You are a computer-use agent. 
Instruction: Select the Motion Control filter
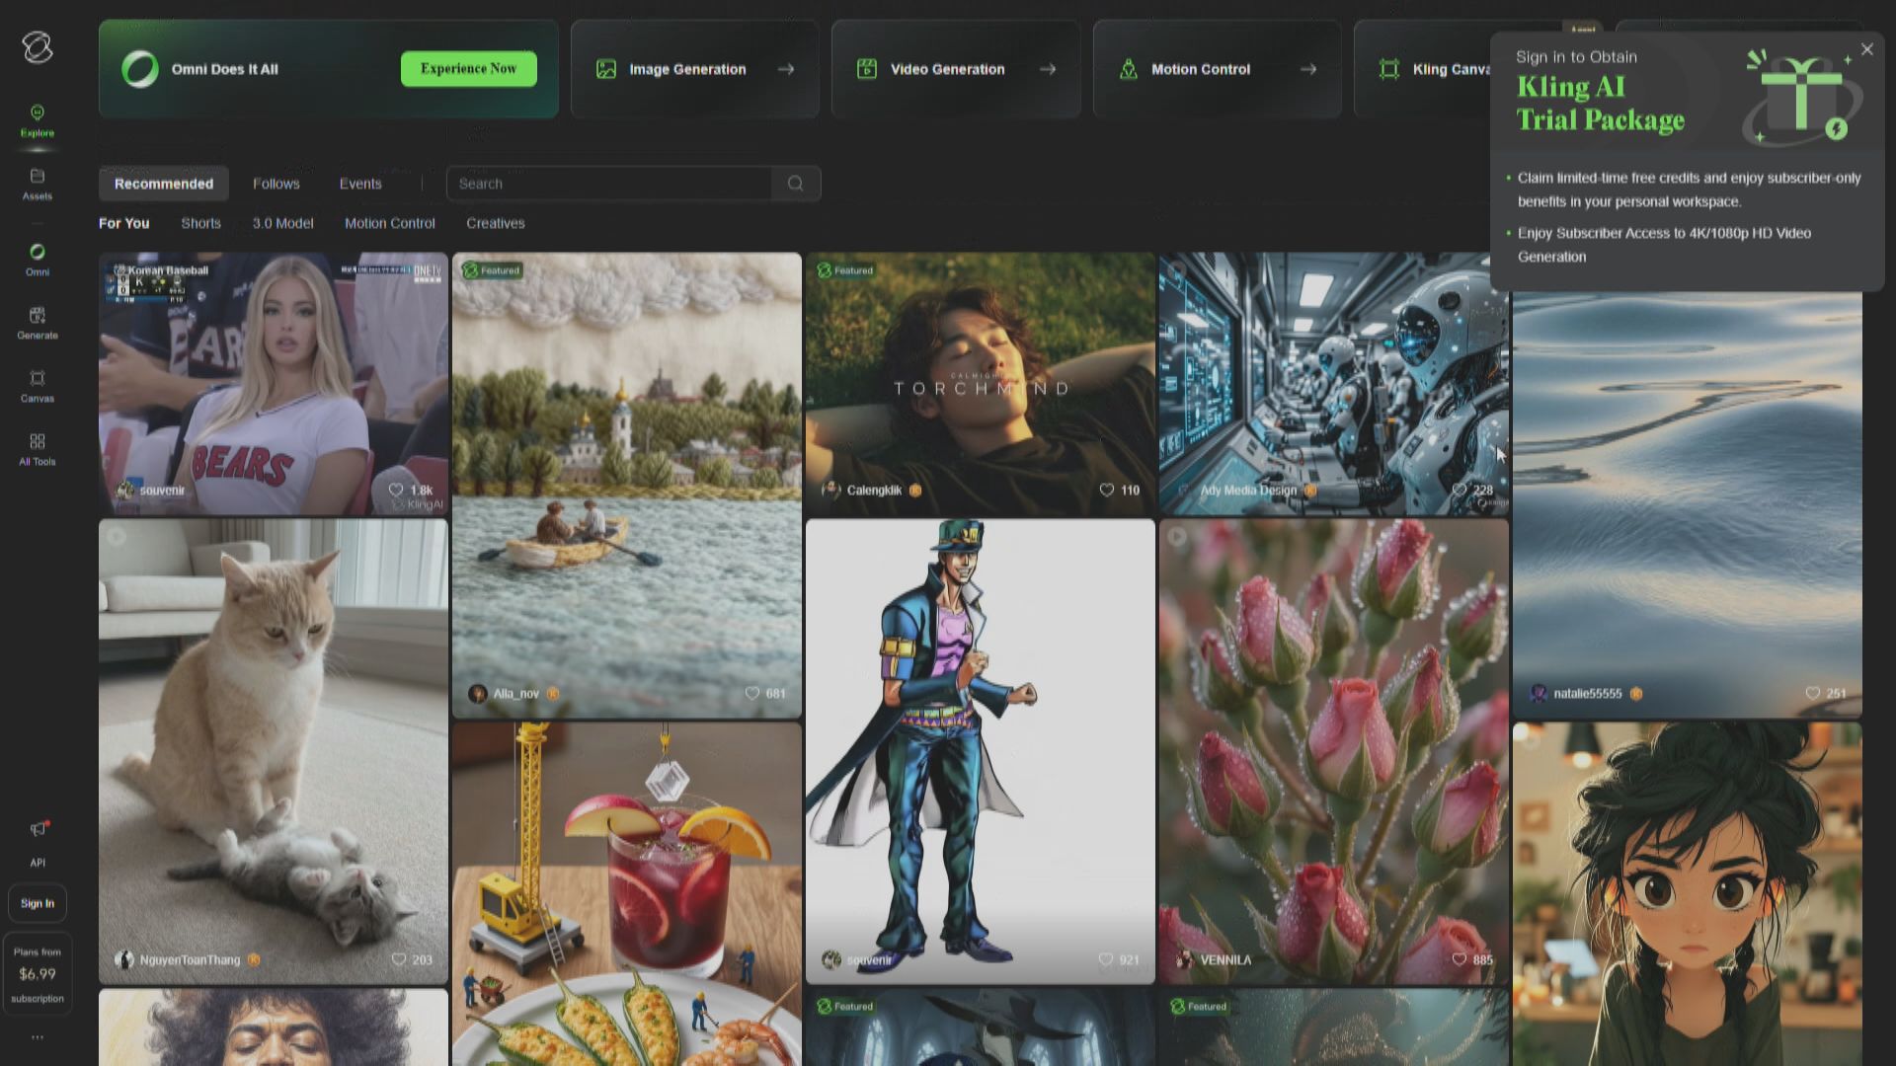pos(390,223)
